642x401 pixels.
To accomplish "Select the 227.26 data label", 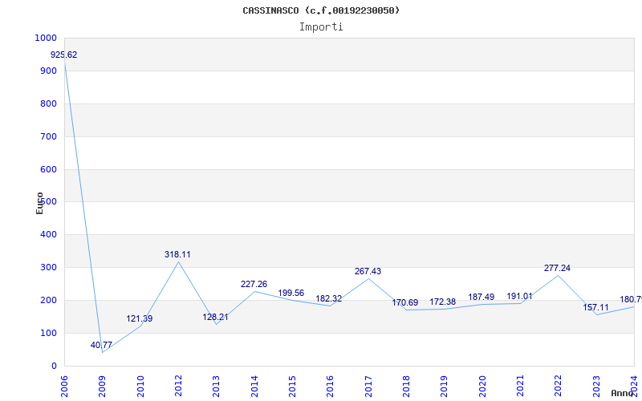I will point(254,285).
